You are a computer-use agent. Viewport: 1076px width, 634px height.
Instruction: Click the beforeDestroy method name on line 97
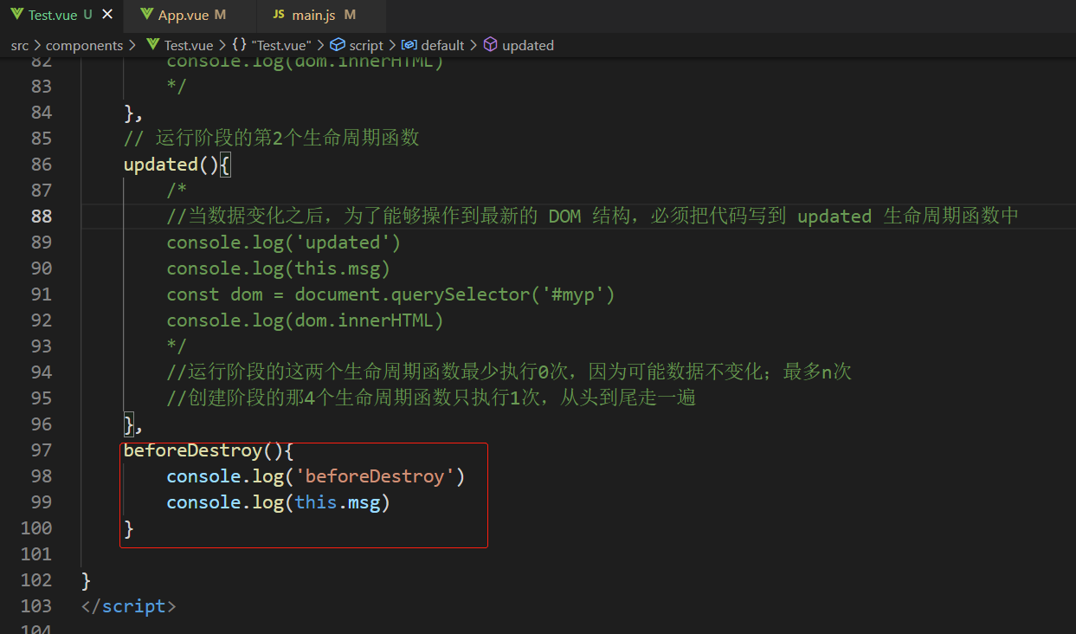[x=192, y=450]
